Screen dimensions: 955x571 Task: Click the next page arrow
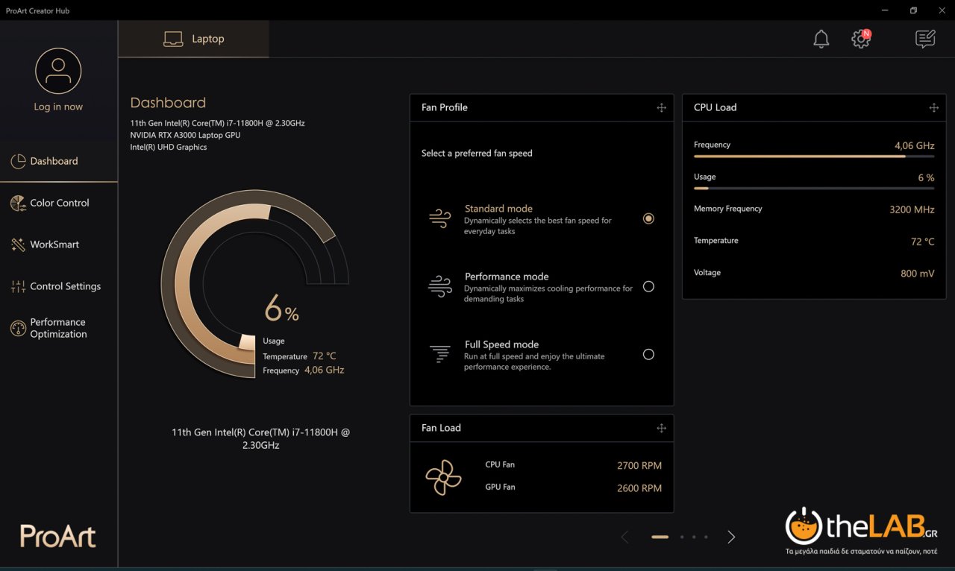pos(730,537)
